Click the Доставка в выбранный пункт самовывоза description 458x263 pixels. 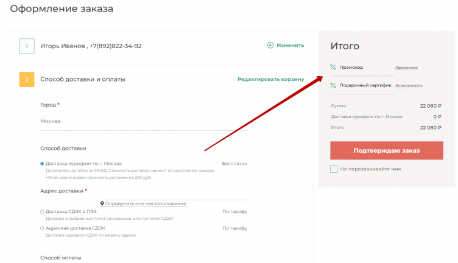tap(109, 219)
